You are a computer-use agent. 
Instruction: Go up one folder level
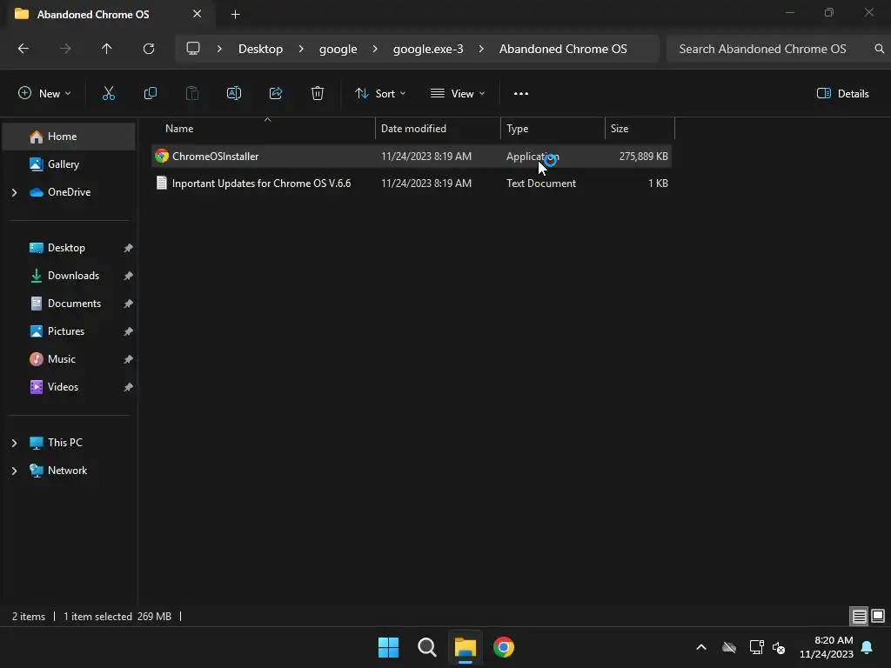click(106, 49)
